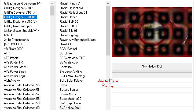Choose the SW Graph Paper filter

coord(71,103)
